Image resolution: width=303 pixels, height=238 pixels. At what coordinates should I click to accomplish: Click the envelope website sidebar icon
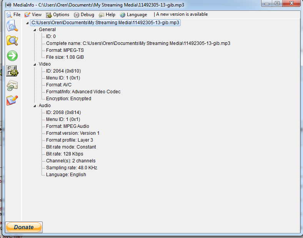[x=12, y=86]
